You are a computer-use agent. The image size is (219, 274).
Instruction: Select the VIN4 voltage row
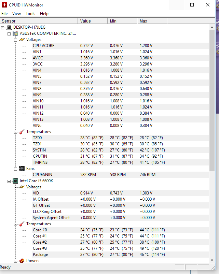121,70
